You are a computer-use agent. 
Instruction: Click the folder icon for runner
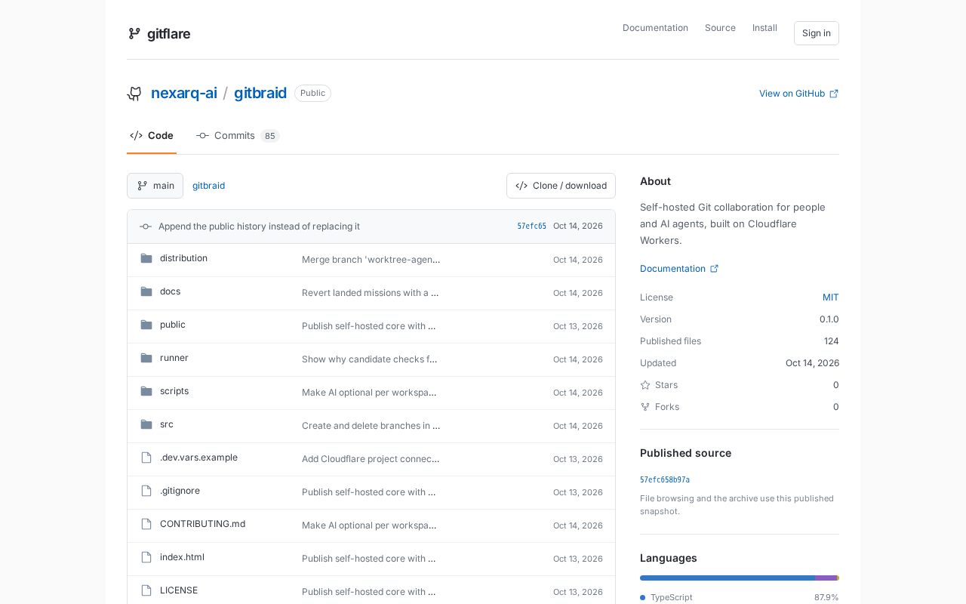point(146,358)
